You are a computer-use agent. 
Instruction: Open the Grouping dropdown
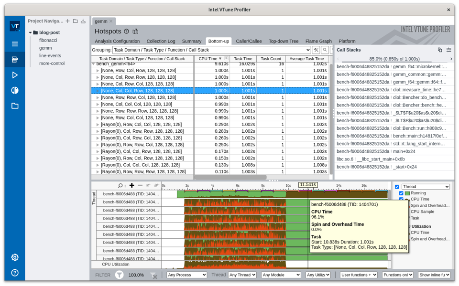(211, 50)
